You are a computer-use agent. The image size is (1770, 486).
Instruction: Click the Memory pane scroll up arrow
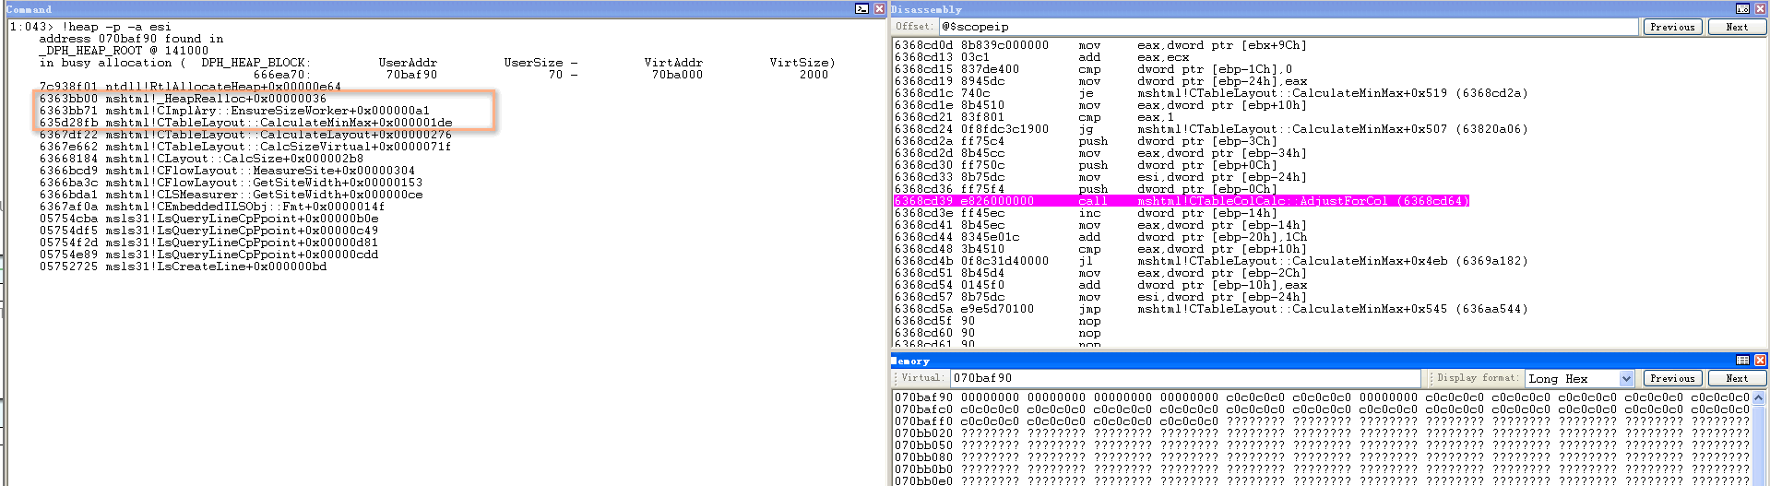1759,397
